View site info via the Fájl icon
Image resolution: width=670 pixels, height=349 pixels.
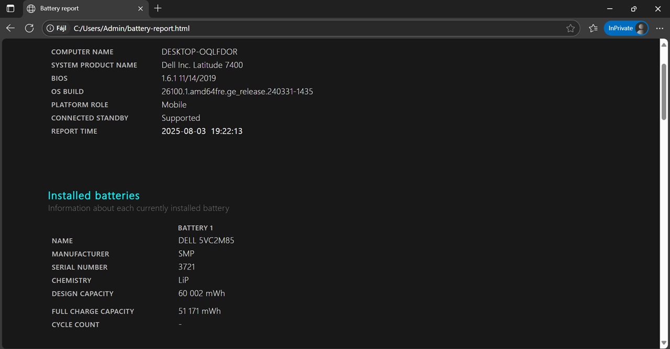(57, 28)
